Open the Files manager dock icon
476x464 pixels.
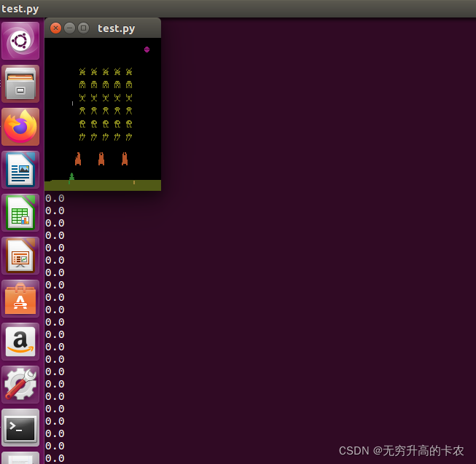tap(20, 84)
